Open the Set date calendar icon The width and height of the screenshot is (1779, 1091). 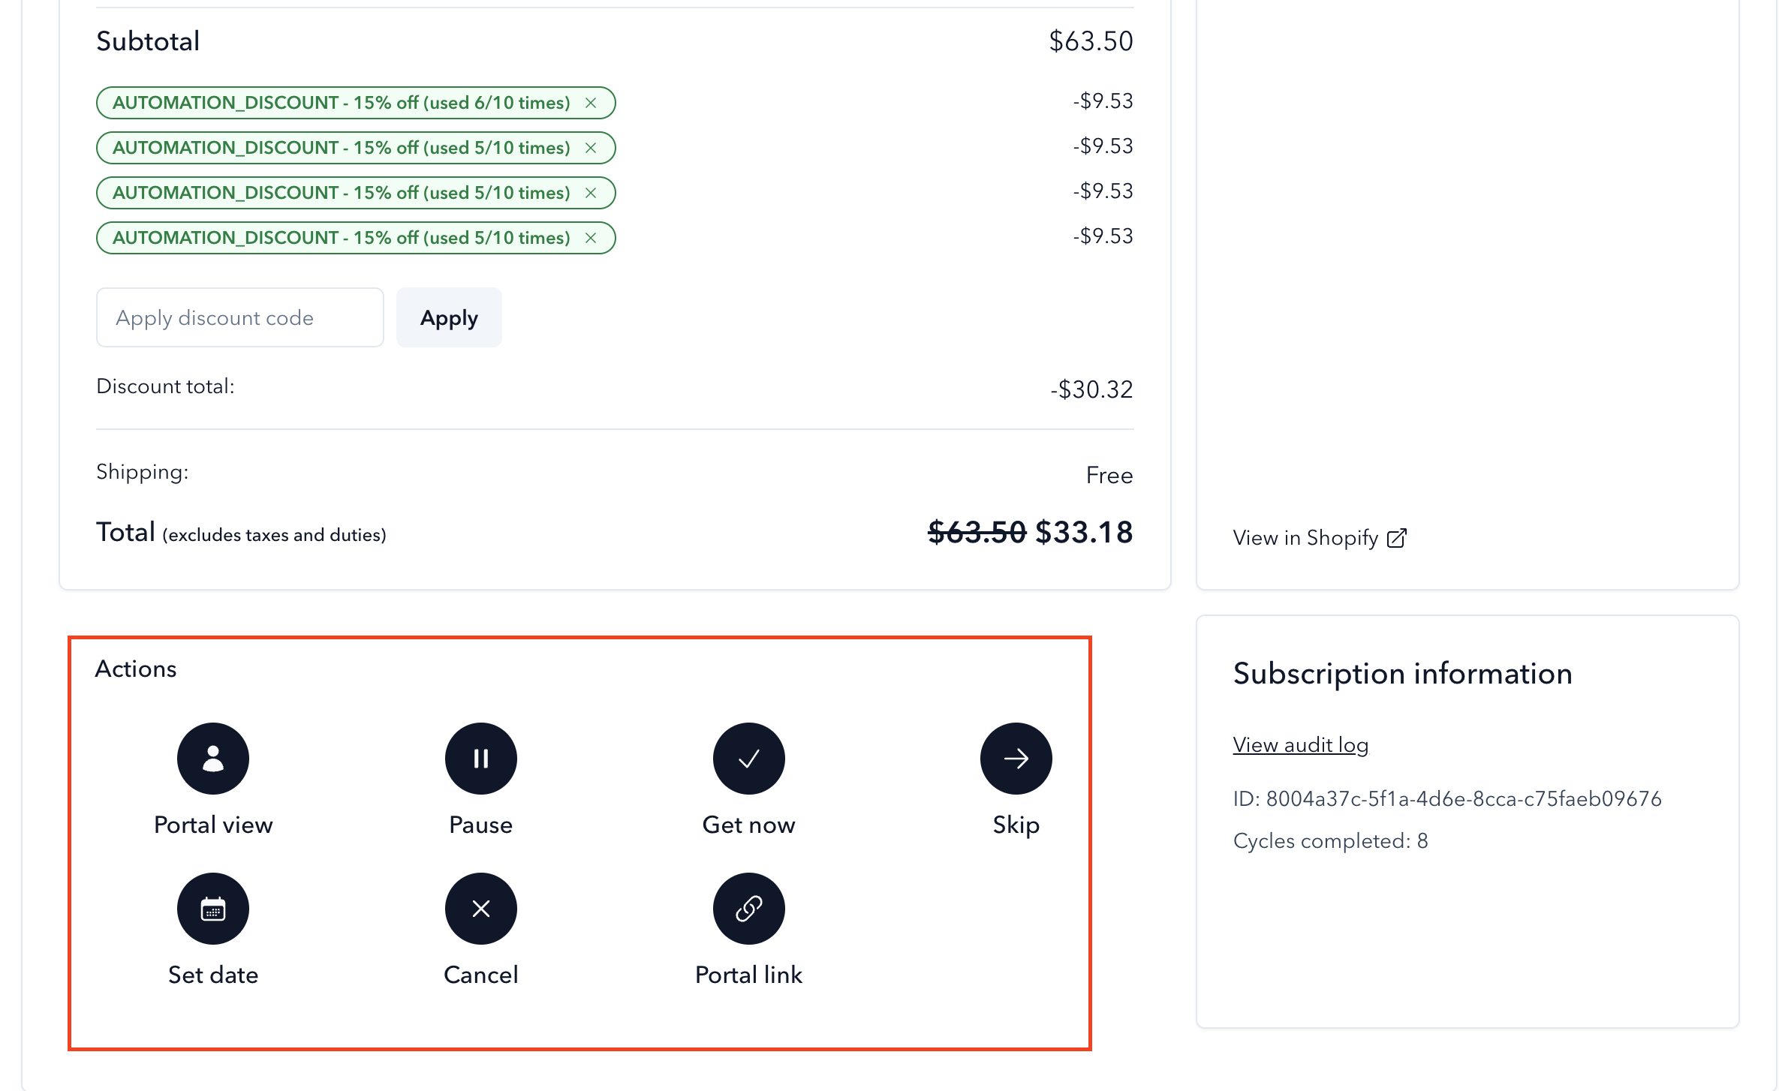coord(213,908)
